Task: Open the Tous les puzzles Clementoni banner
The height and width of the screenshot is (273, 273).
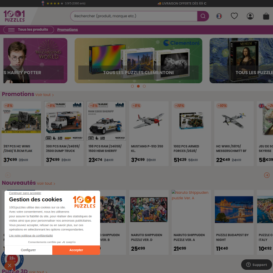Action: click(x=138, y=61)
